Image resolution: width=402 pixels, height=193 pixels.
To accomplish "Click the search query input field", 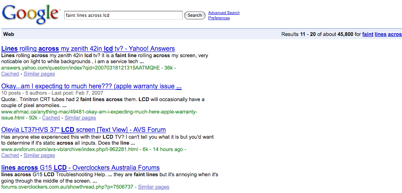I will click(x=123, y=15).
